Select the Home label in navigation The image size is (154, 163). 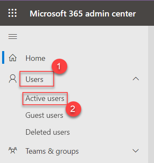[36, 58]
